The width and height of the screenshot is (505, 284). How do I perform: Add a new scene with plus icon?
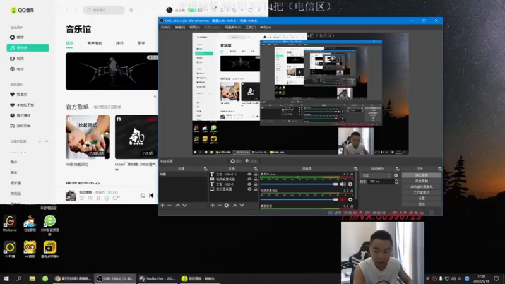pos(163,206)
